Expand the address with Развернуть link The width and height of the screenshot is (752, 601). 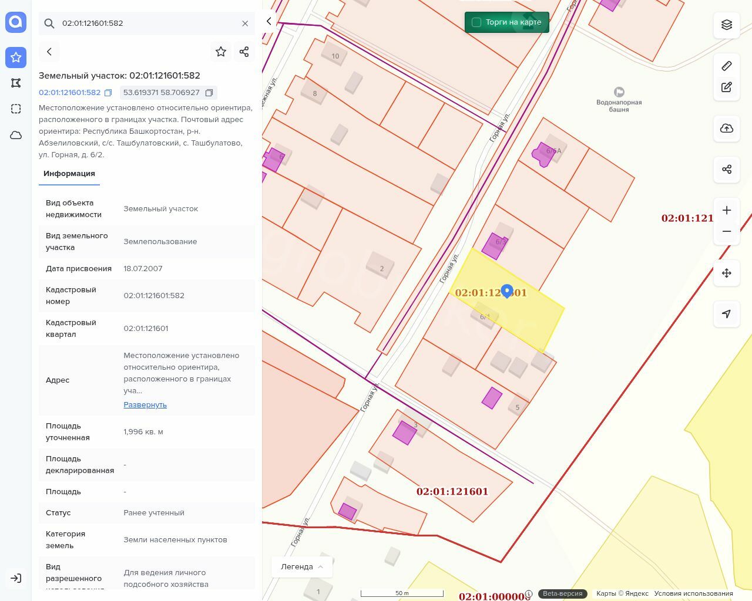[x=145, y=404]
